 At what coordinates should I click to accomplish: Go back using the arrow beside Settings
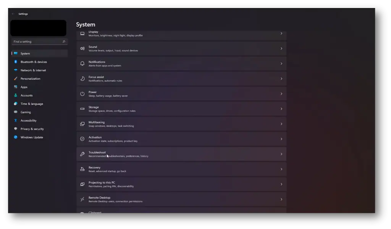(13, 14)
